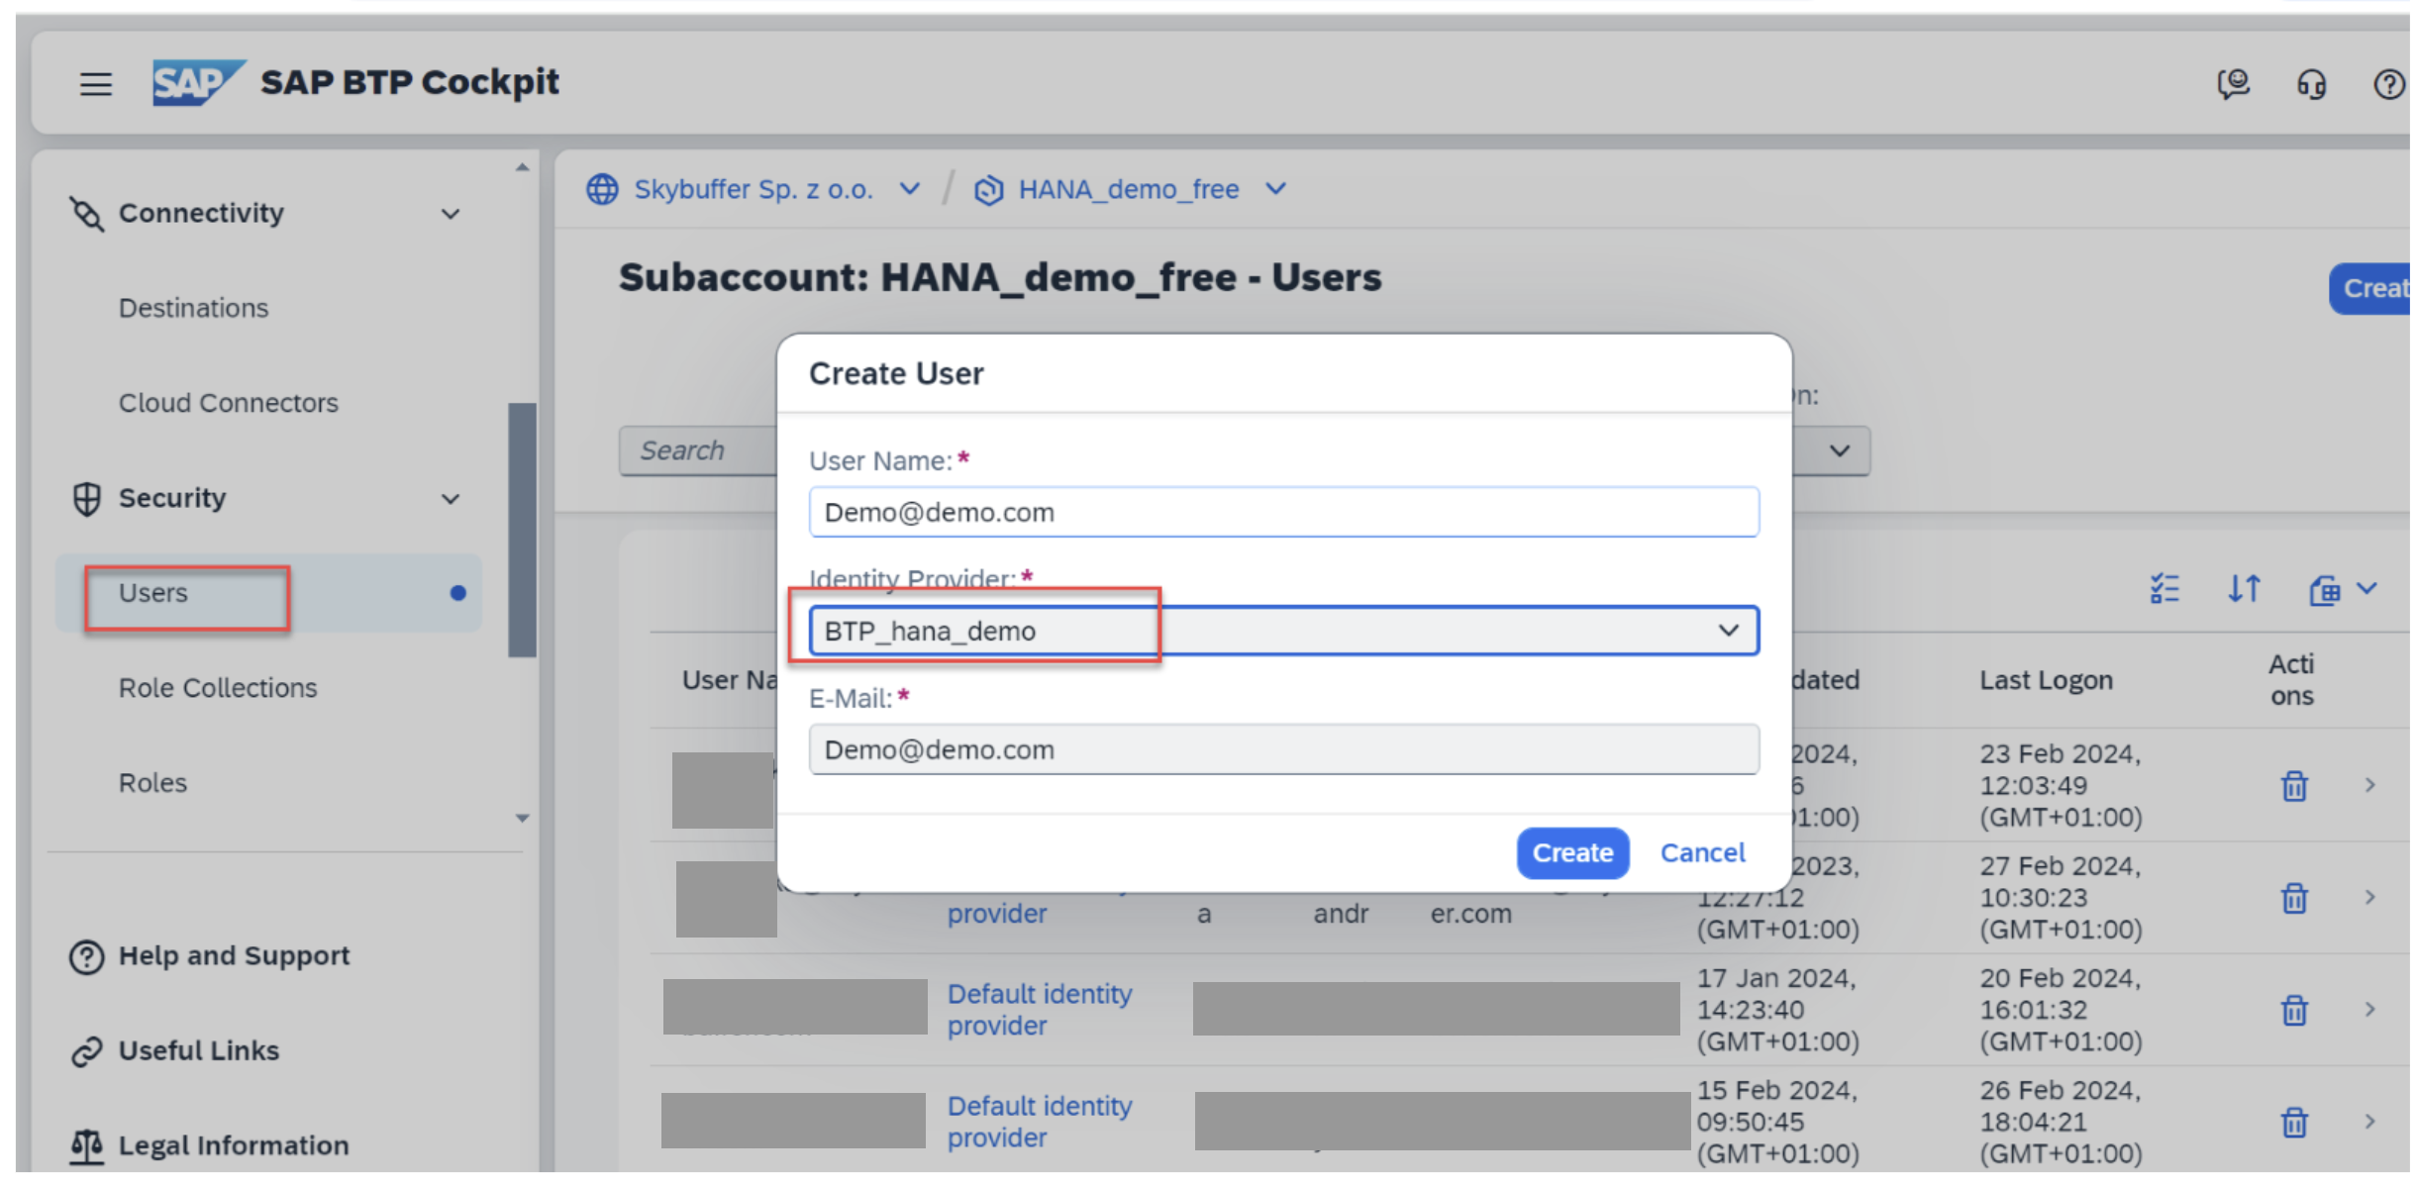Viewport: 2417px width, 1186px height.
Task: Click the Connectivity plug icon
Action: [x=86, y=213]
